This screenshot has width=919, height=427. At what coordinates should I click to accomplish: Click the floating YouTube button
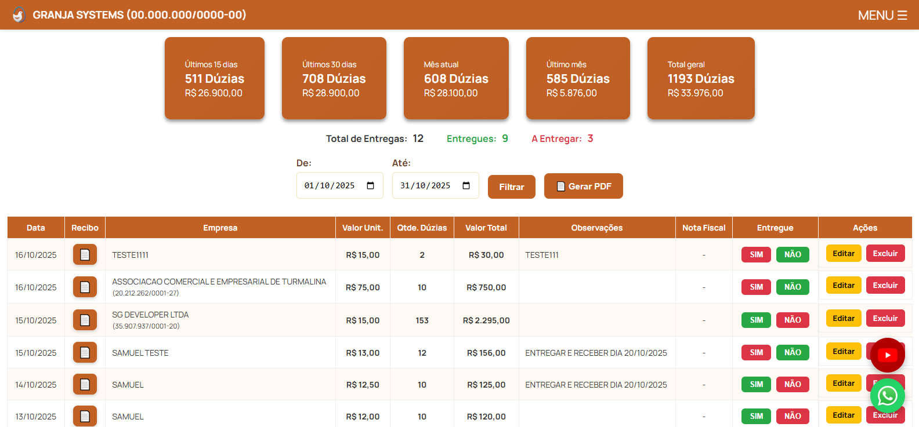click(887, 355)
